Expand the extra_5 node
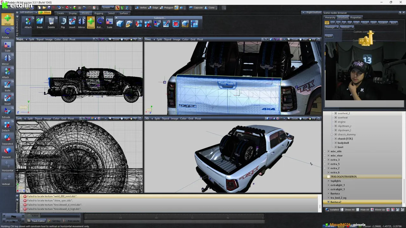The image size is (406, 228). [x=325, y=164]
